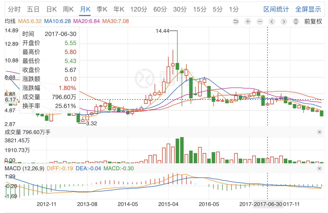The image size is (328, 213).
Task: Click the MA10:6.28 legend label
Action: (58, 21)
